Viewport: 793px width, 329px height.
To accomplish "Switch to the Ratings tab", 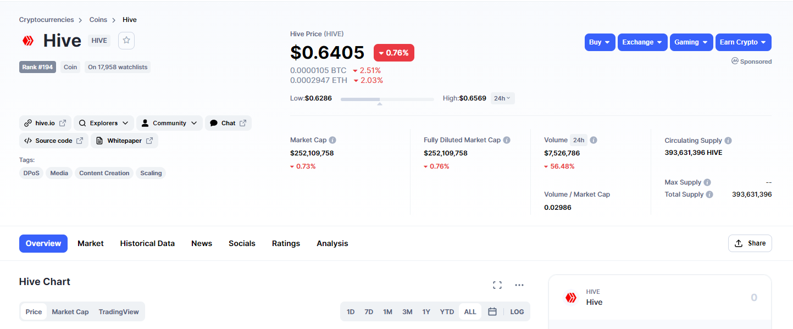I will (286, 243).
